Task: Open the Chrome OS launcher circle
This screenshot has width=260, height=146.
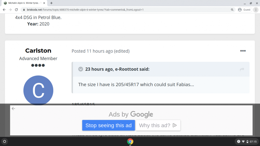Action: click(4, 142)
